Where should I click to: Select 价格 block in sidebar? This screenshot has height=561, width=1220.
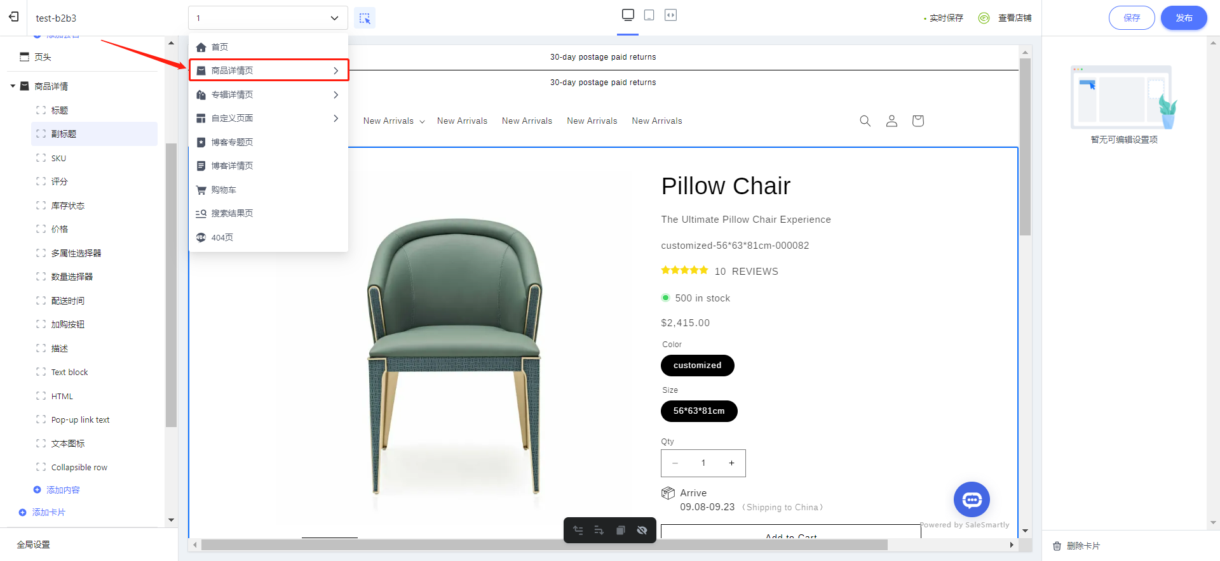tap(94, 229)
